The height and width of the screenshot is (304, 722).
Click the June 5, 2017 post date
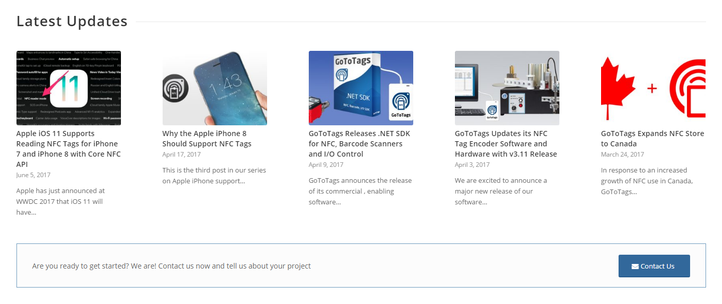(x=33, y=175)
